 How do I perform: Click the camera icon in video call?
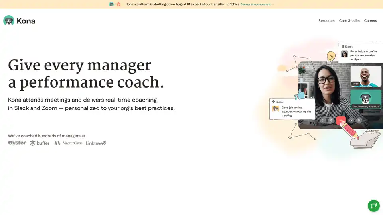click(351, 120)
